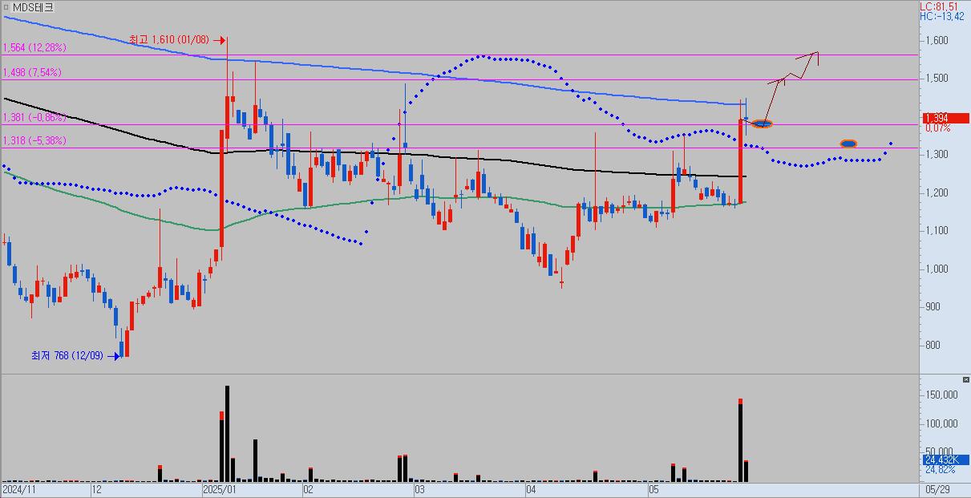Select the 1,381 (-0.86%) level label

pyautogui.click(x=34, y=117)
